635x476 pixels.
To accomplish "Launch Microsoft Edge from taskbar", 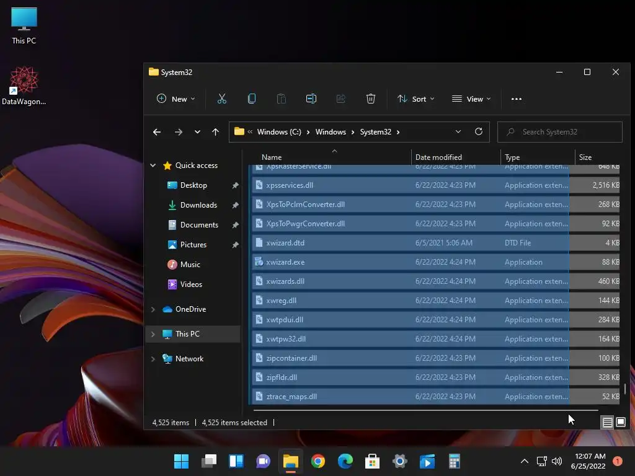I will coord(345,461).
